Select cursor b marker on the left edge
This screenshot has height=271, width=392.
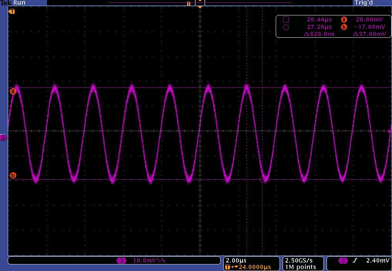coord(13,176)
